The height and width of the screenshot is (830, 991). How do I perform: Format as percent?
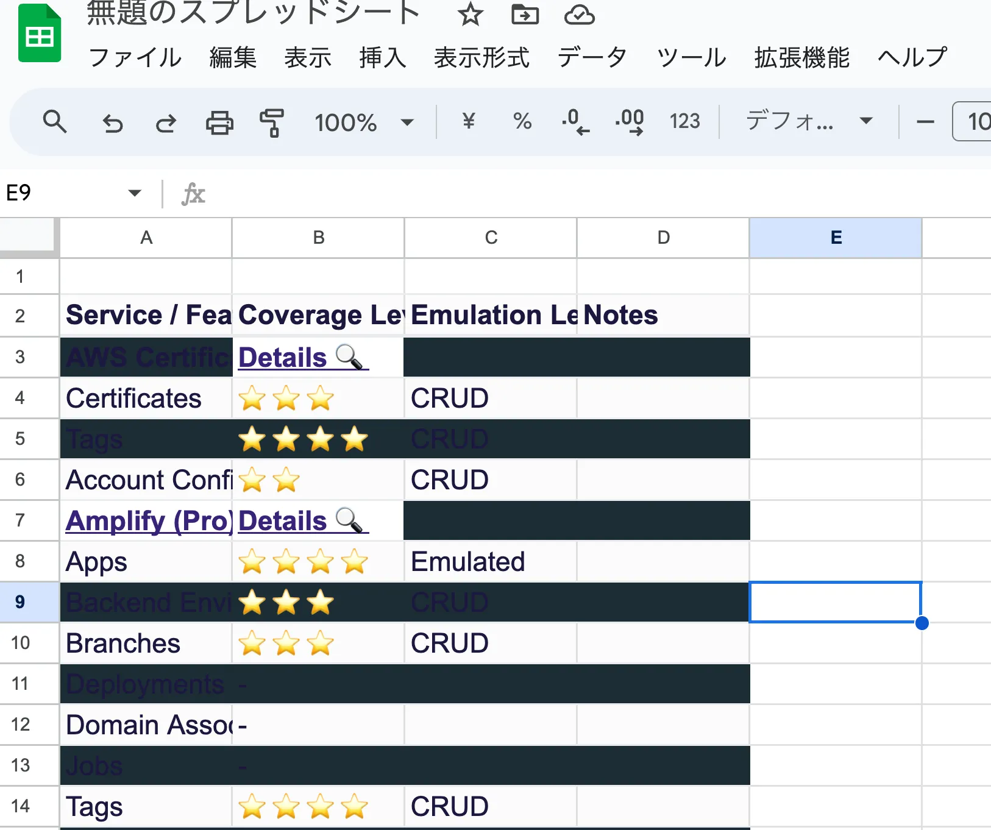click(x=522, y=121)
